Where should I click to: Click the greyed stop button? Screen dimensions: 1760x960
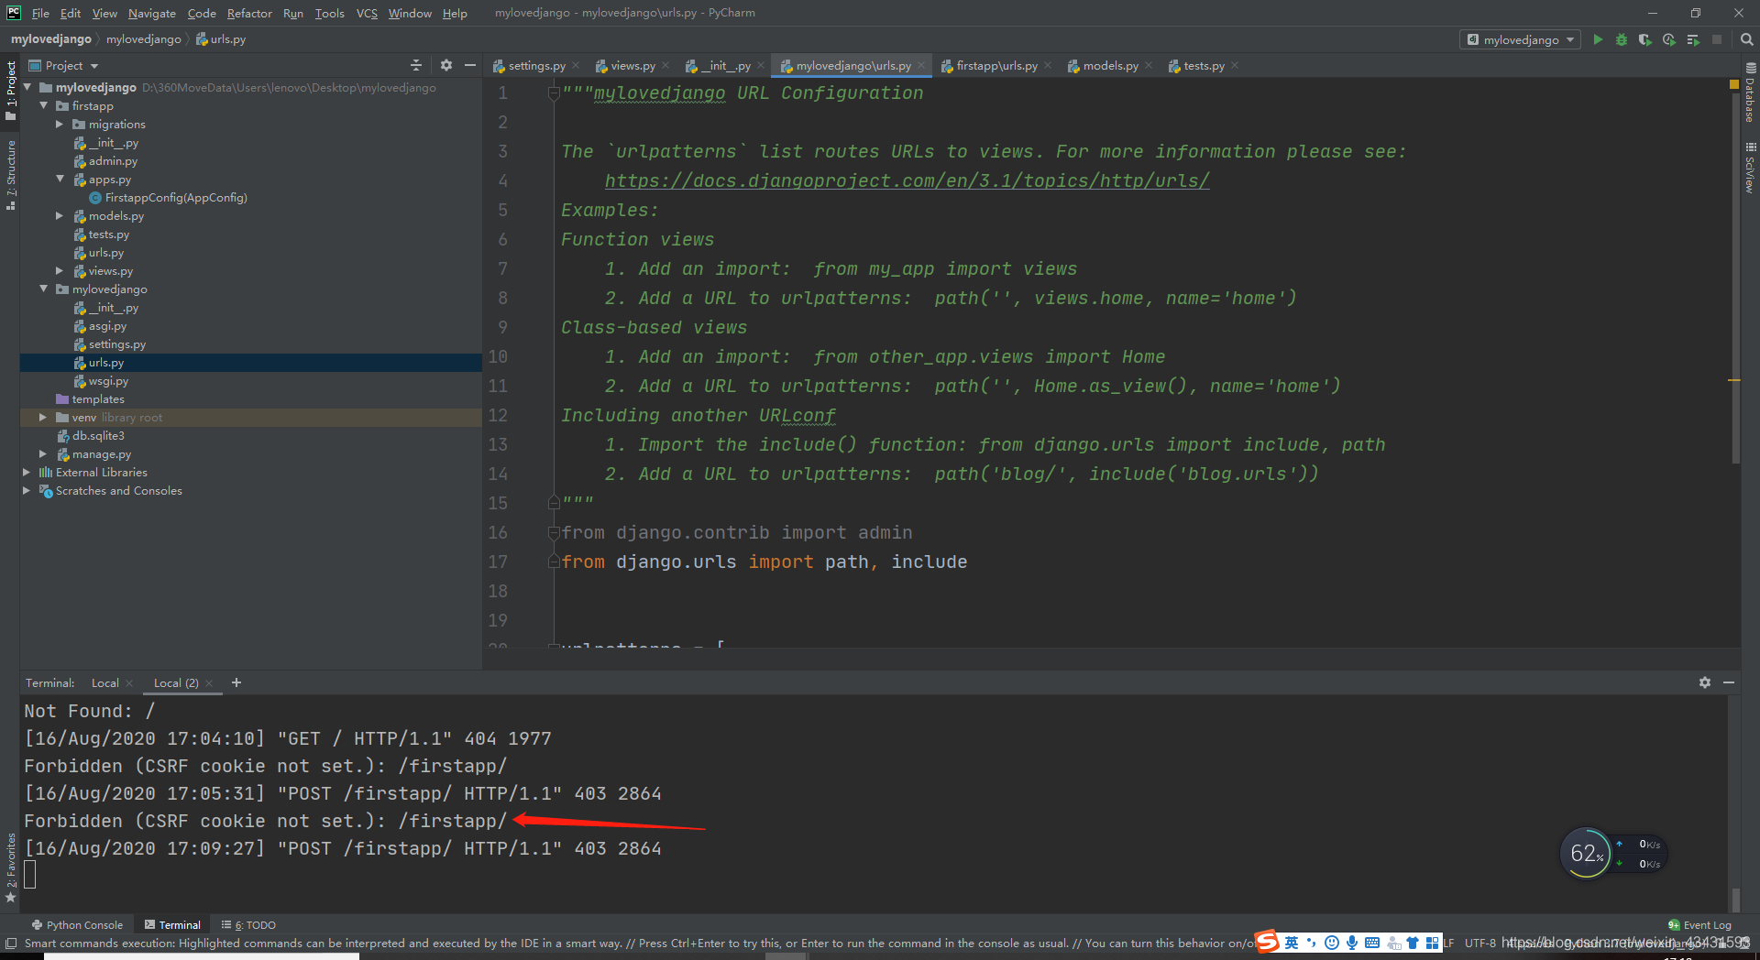click(x=1717, y=39)
